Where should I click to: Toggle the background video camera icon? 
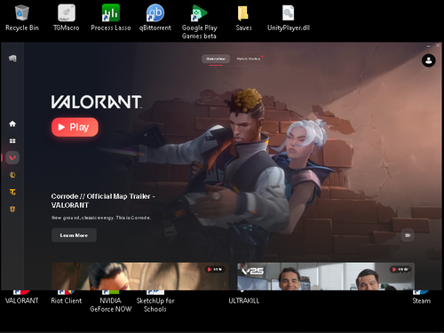pyautogui.click(x=408, y=235)
